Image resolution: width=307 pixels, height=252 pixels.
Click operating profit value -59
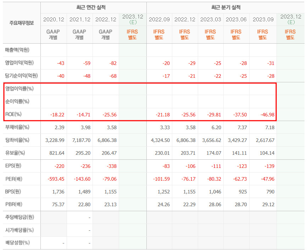pyautogui.click(x=87, y=63)
